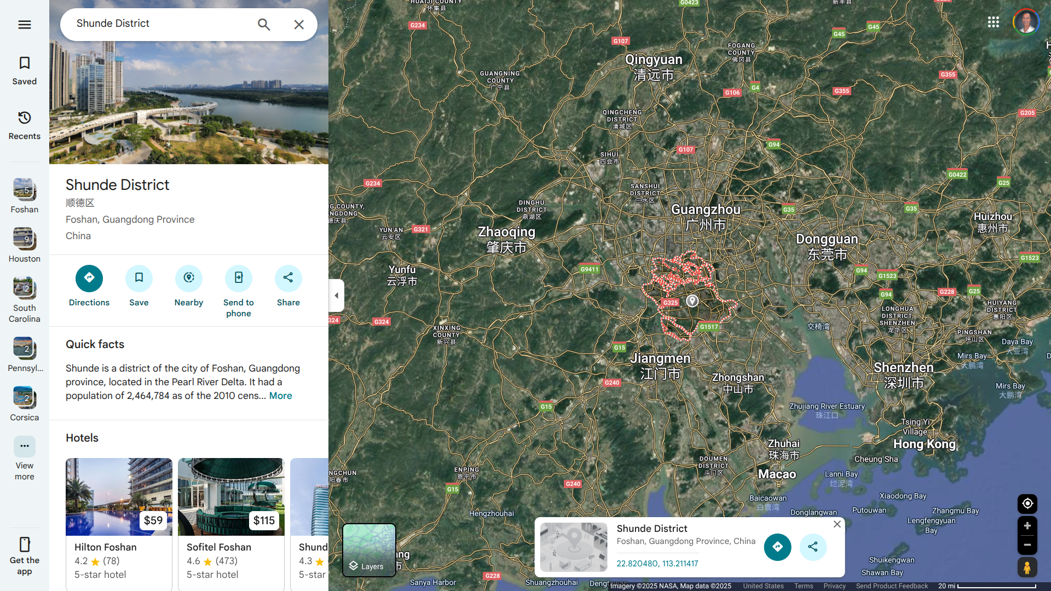The height and width of the screenshot is (591, 1051).
Task: Toggle the Layers map view
Action: pyautogui.click(x=369, y=549)
